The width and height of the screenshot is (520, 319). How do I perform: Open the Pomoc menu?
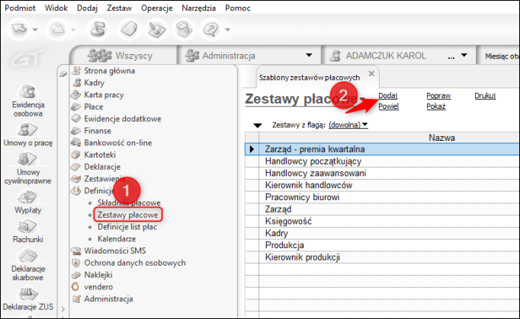[x=237, y=8]
